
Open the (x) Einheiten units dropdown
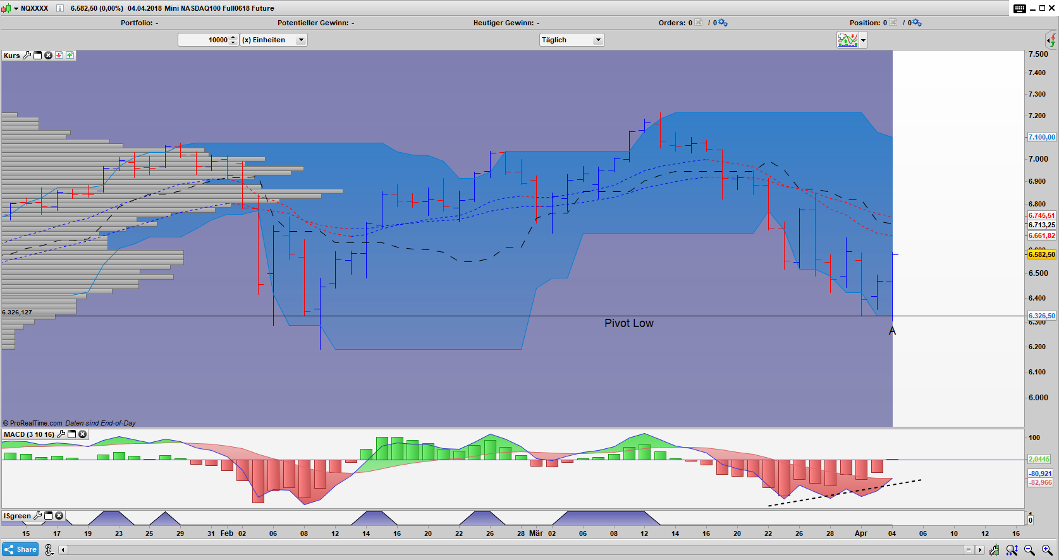click(274, 40)
